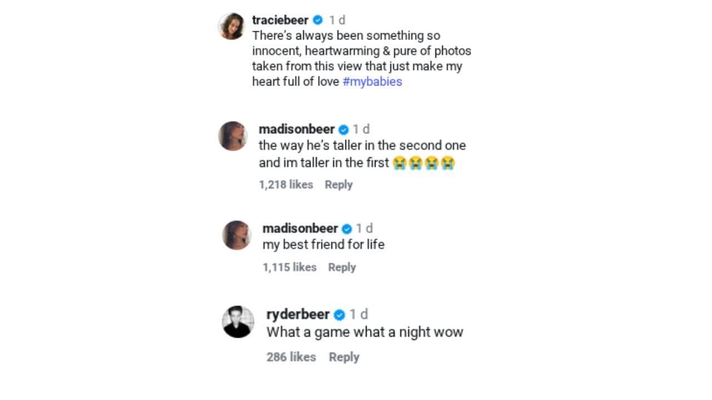The image size is (712, 400).
Task: Open the #mybabies hashtag
Action: [372, 82]
